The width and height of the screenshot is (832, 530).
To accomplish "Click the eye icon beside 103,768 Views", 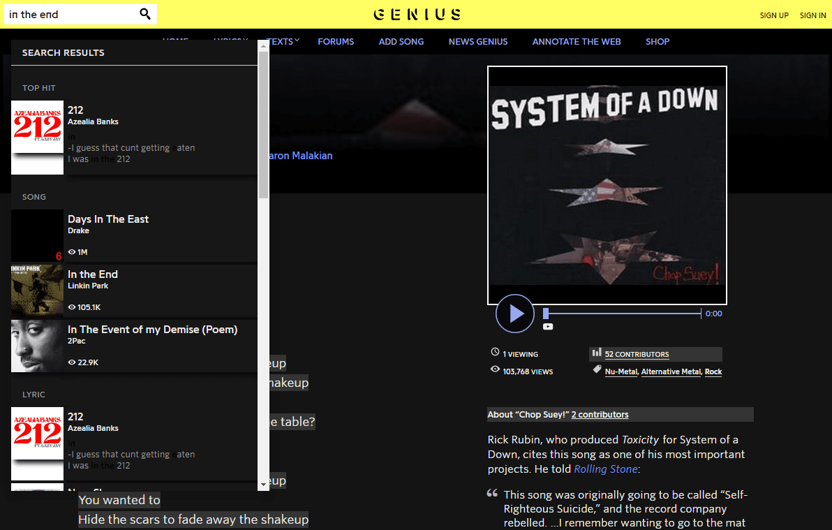I will tap(495, 369).
